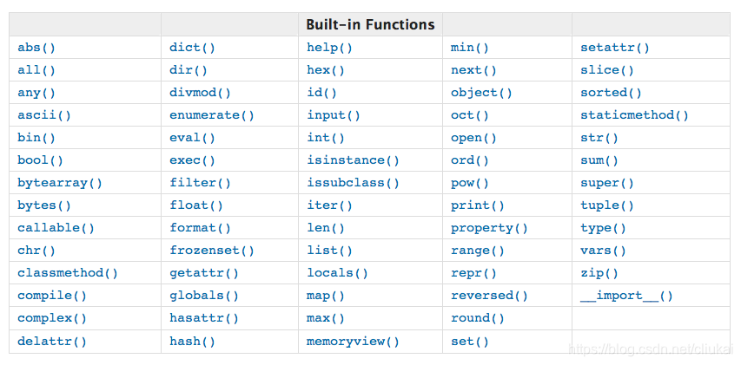Click the tuple() link
Viewport: 741px width, 365px height.
tap(607, 205)
